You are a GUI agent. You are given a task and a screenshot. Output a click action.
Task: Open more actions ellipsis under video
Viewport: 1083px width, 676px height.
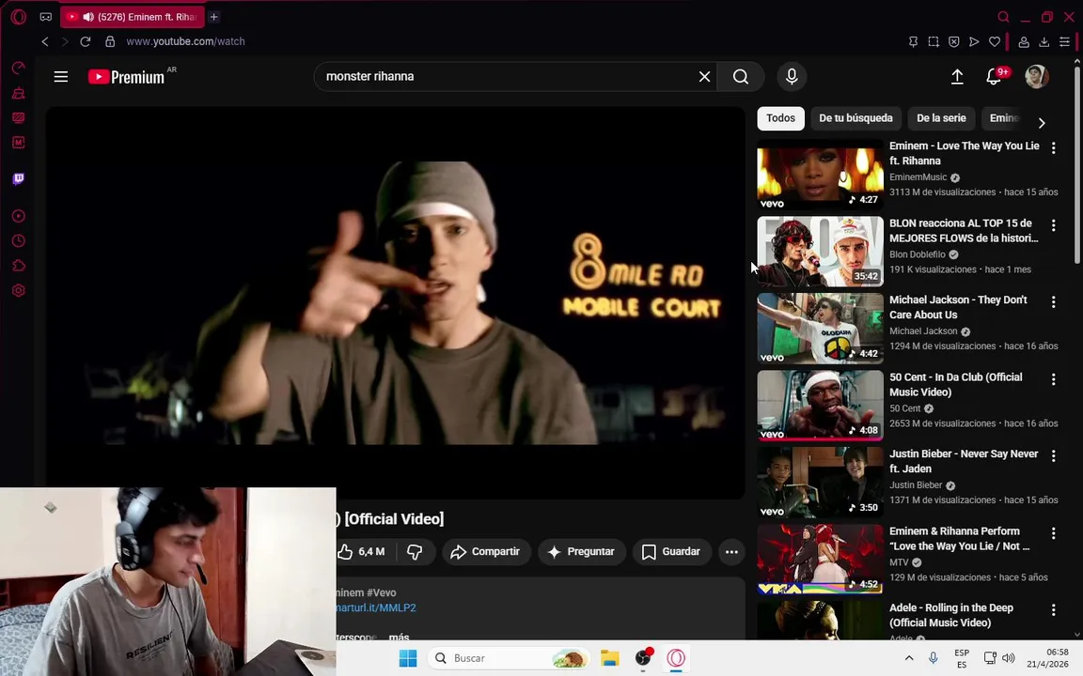pyautogui.click(x=731, y=552)
